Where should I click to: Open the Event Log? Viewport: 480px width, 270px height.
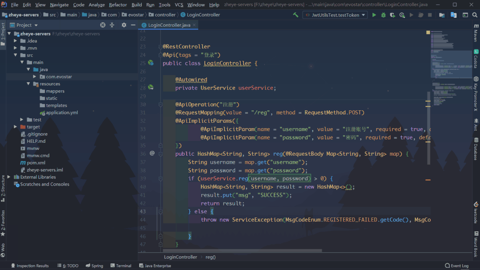click(457, 266)
